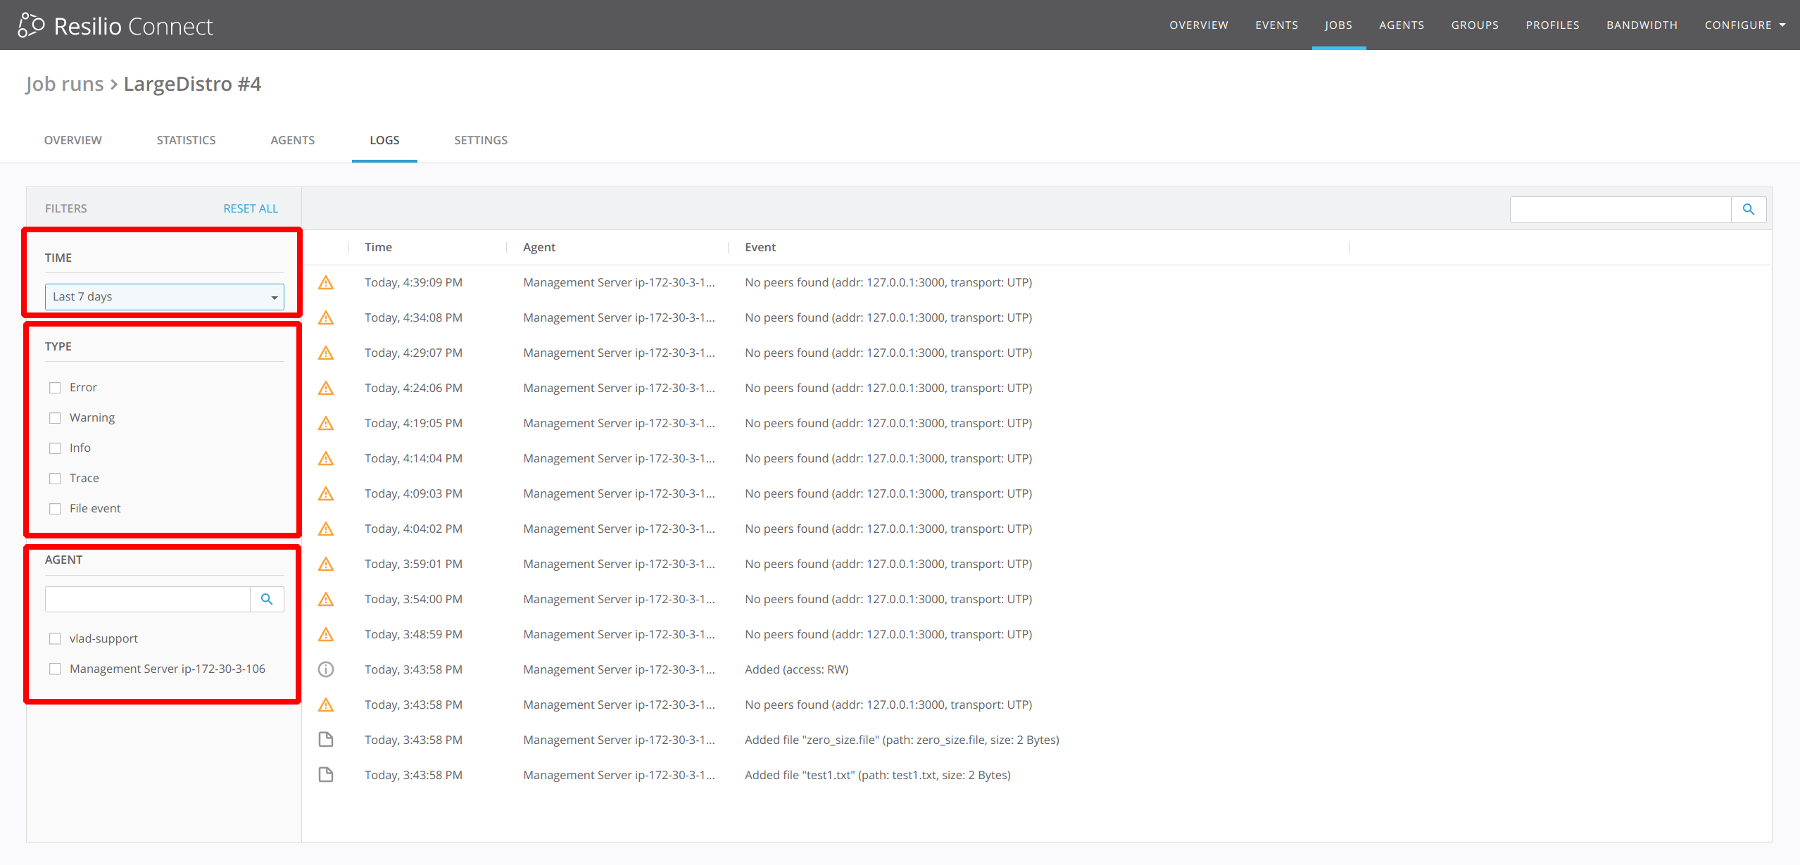Click the log search magnifier icon
Screen dimensions: 1800x865
[1748, 209]
